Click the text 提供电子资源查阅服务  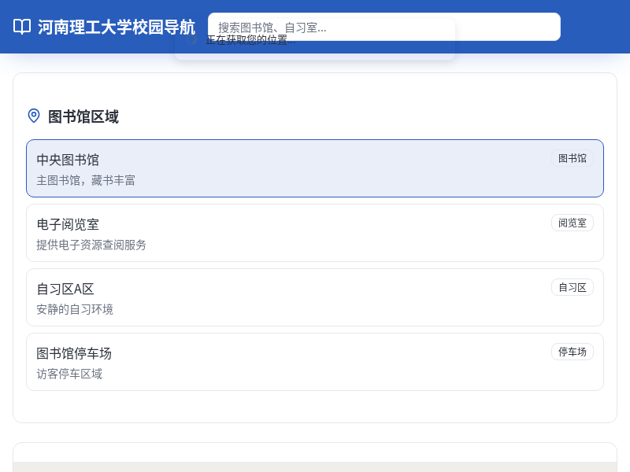pyautogui.click(x=91, y=245)
